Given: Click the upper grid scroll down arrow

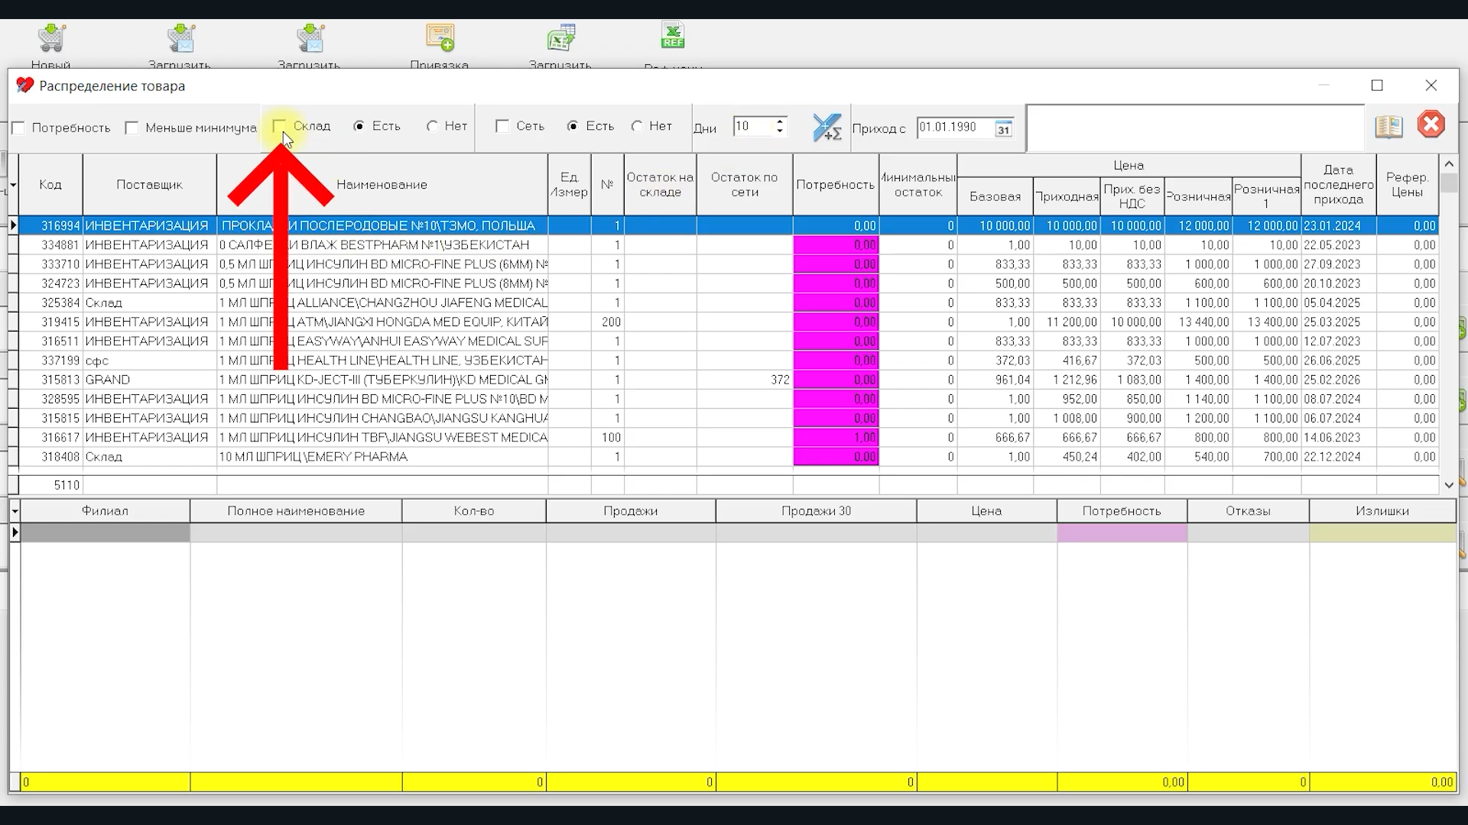Looking at the screenshot, I should point(1448,484).
